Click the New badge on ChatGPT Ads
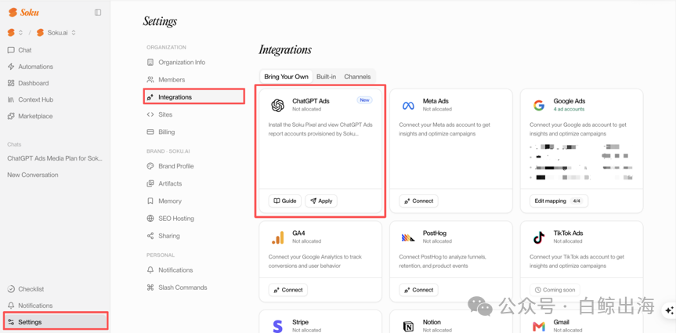The width and height of the screenshot is (676, 333). pos(365,100)
